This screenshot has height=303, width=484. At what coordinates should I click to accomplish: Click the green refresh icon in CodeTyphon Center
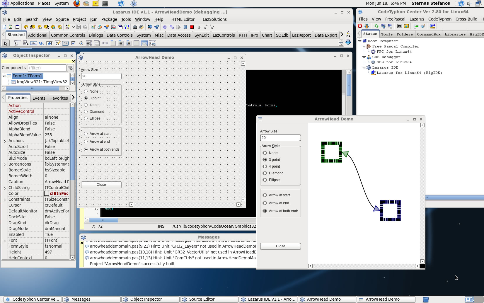(376, 26)
